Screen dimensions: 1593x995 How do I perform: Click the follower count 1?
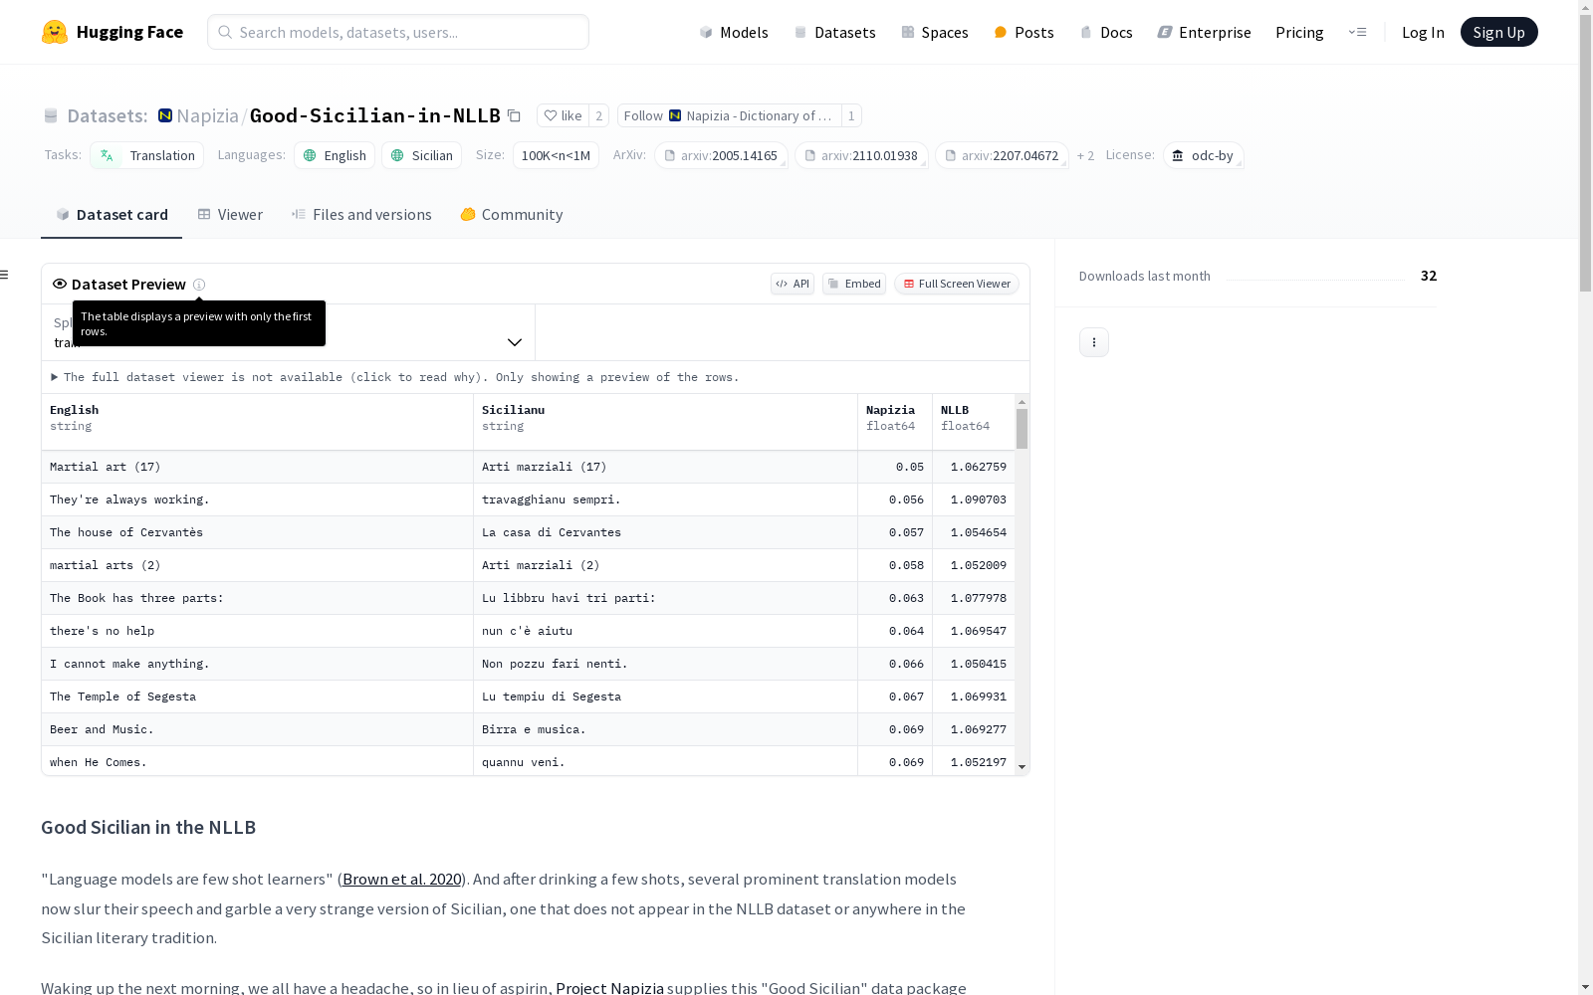pos(851,115)
